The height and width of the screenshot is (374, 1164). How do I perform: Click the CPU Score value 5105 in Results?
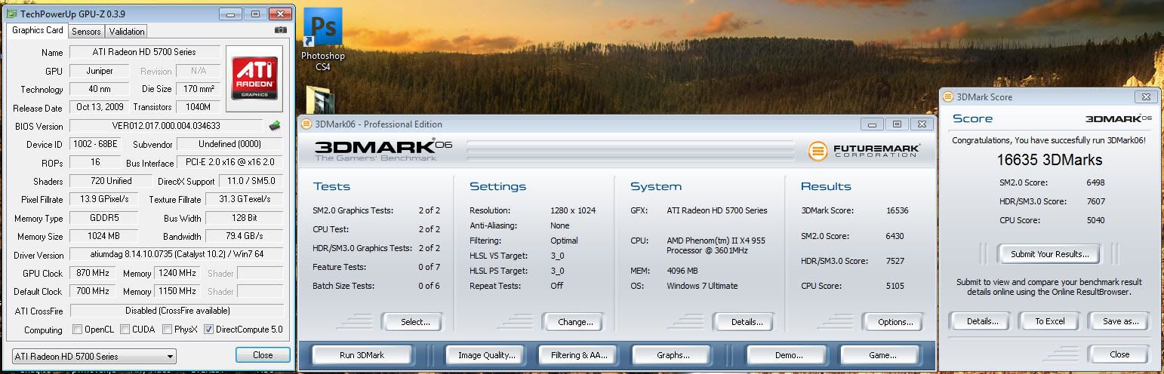pos(897,286)
